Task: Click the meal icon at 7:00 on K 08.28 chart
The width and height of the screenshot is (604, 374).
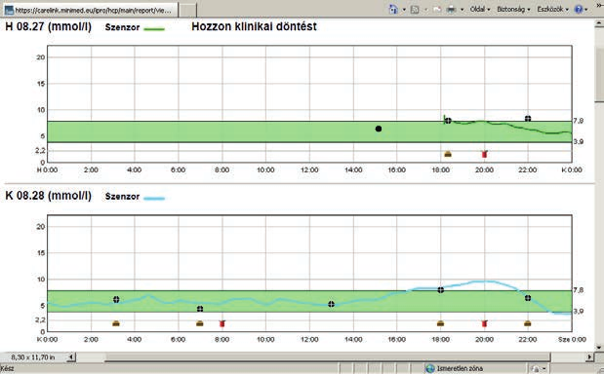Action: pos(199,323)
